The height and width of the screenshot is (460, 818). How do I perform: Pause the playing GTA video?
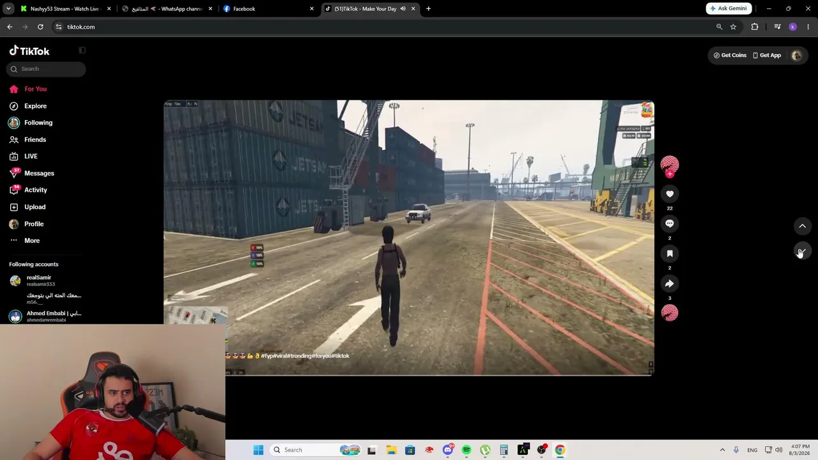pos(409,238)
